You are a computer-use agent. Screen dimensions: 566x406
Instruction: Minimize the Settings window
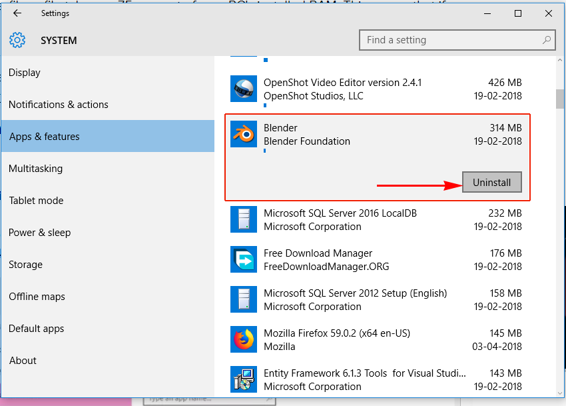487,13
